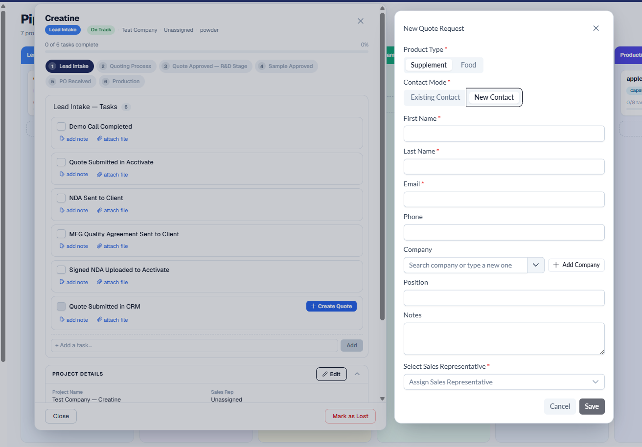Open the Quoting Process stage tab

[x=127, y=67]
